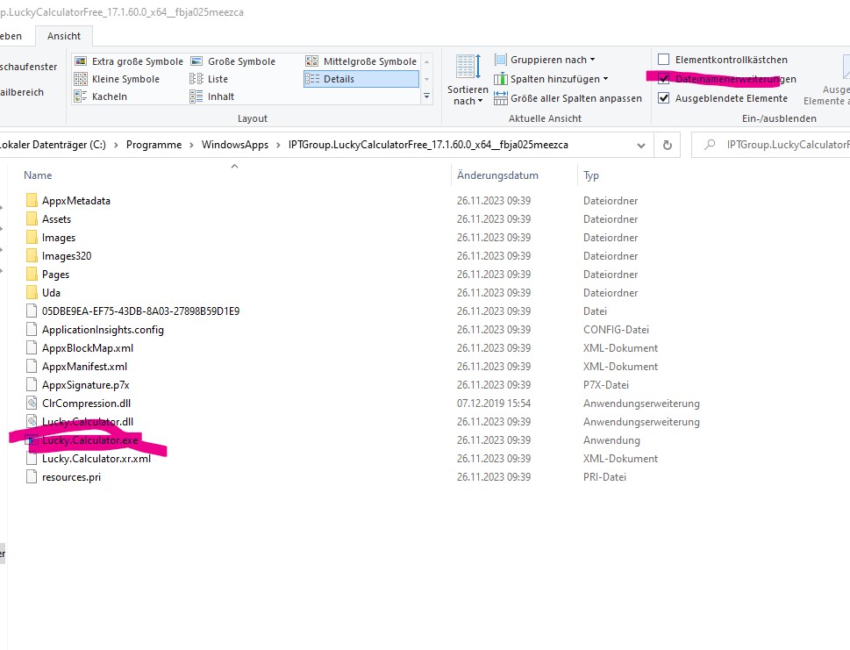
Task: Expand chevron after Programme breadcrumb
Action: (191, 145)
